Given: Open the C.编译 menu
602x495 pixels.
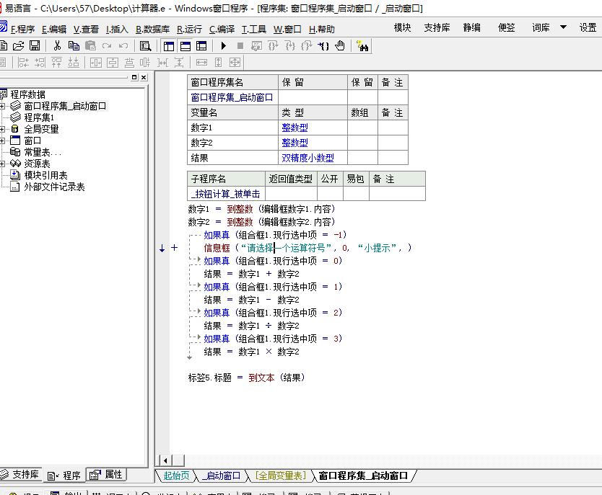Looking at the screenshot, I should 222,29.
